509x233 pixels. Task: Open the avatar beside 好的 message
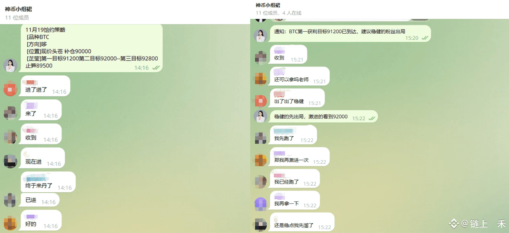10,224
